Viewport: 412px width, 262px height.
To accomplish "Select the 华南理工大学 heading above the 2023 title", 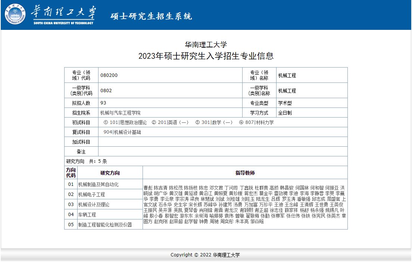I will click(x=206, y=45).
